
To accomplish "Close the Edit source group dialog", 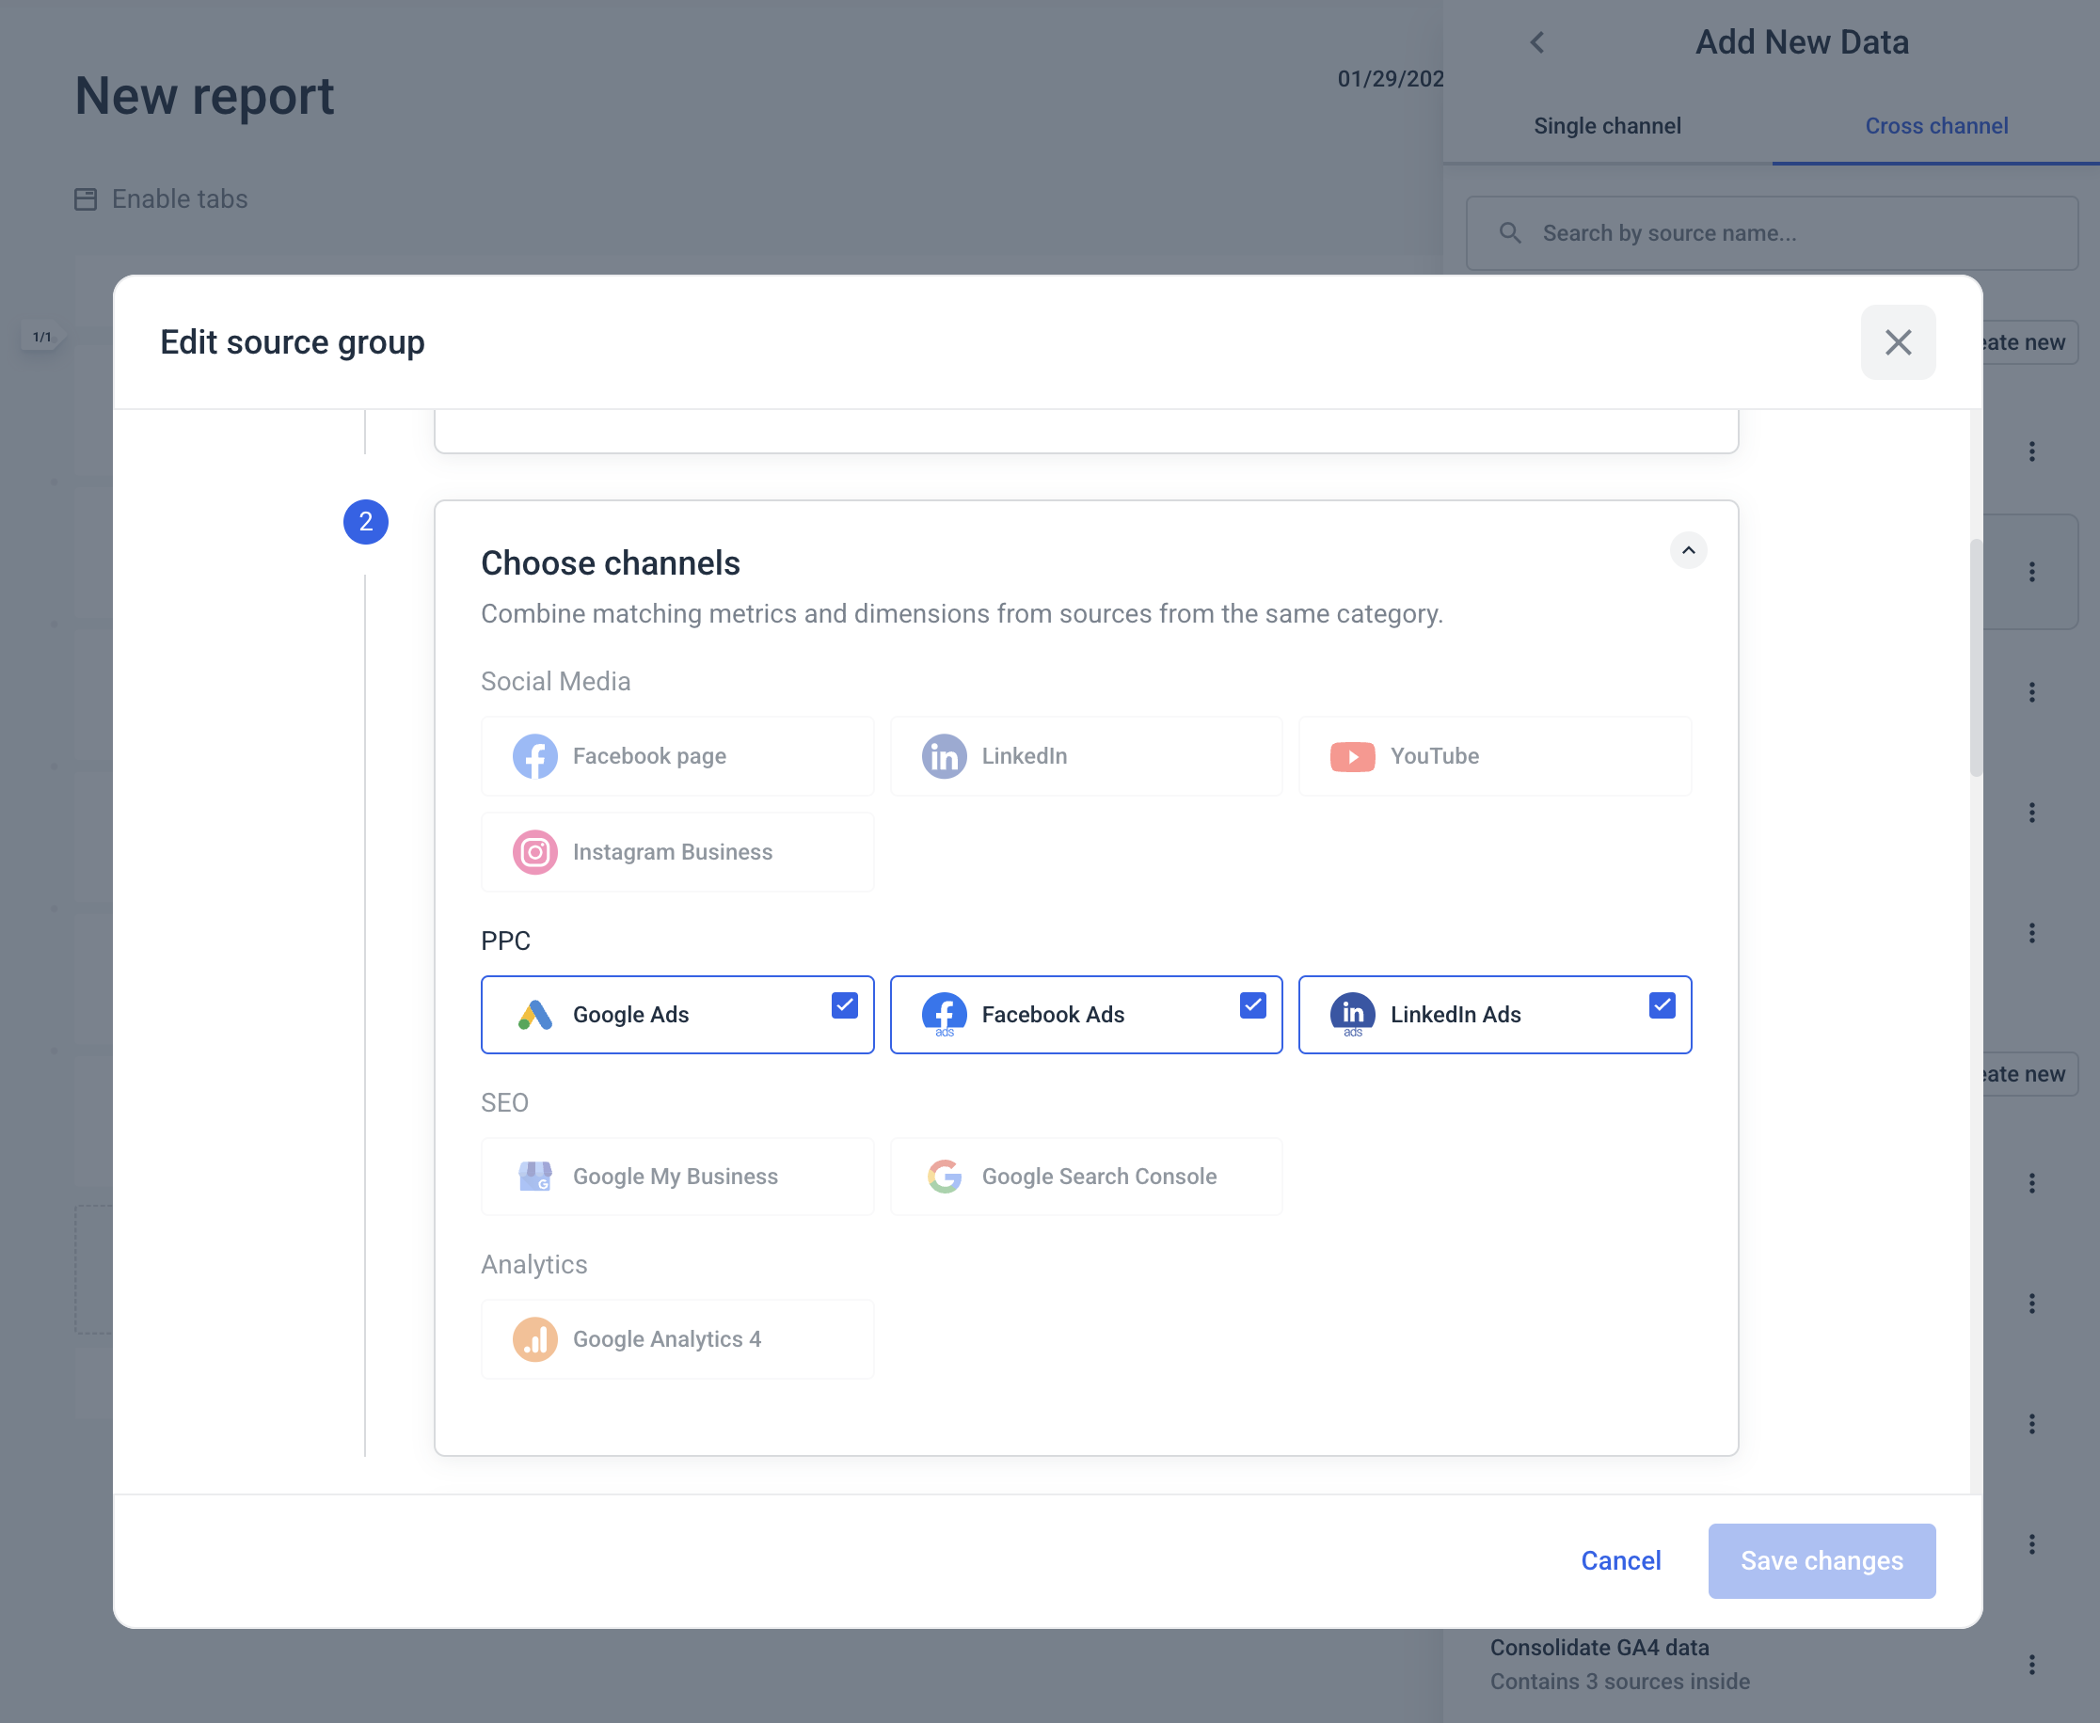I will pos(1897,342).
